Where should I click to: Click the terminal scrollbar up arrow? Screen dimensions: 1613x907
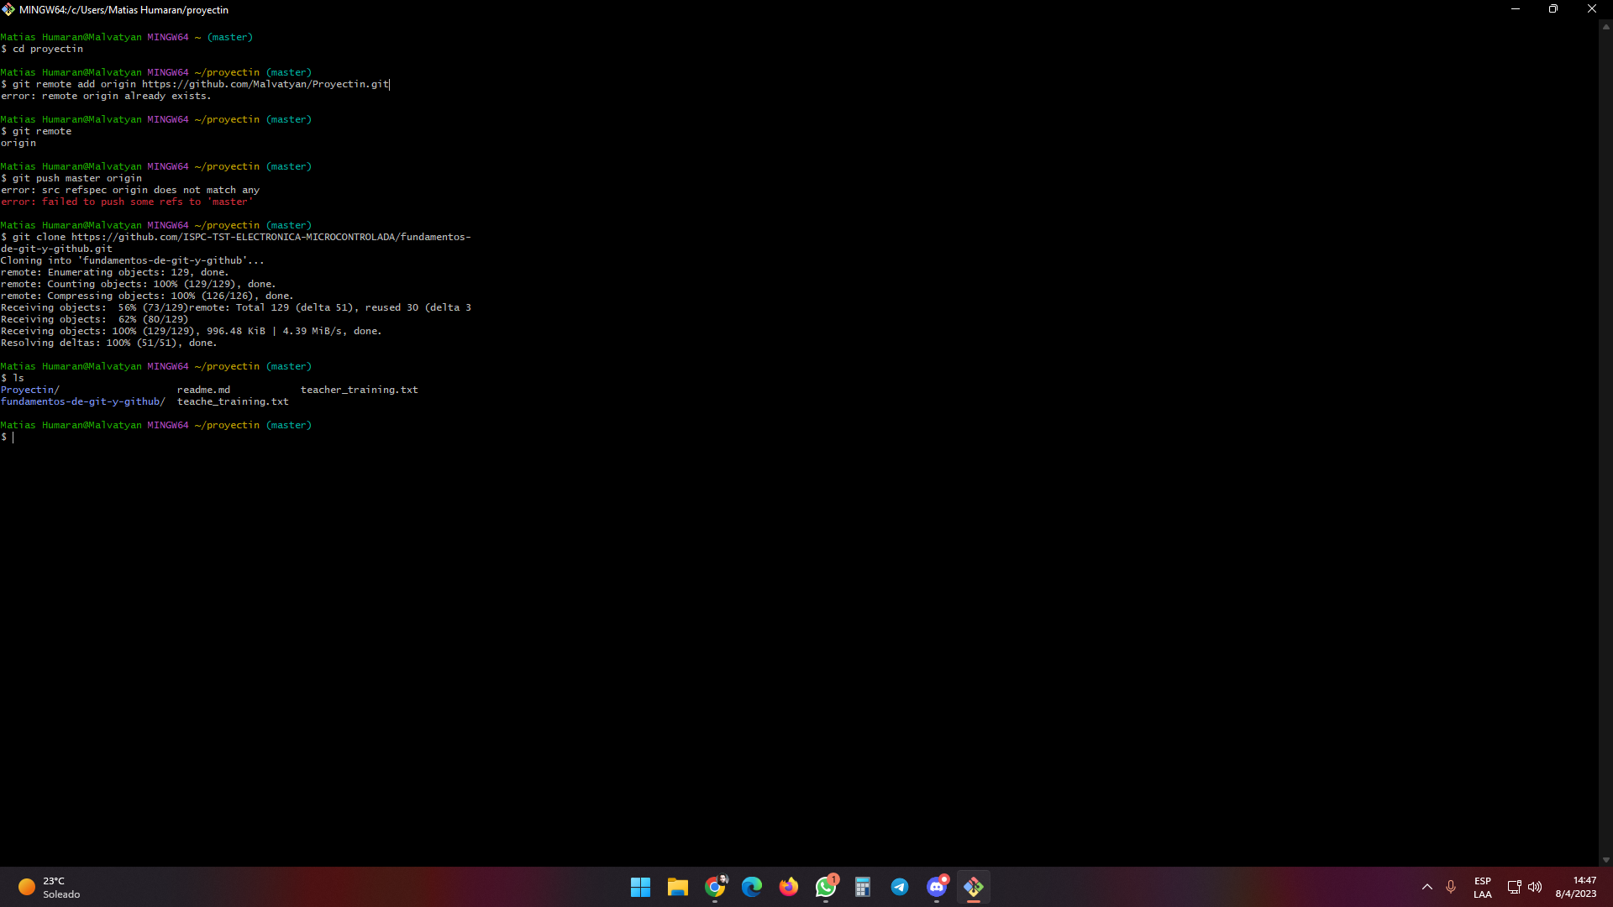coord(1605,27)
